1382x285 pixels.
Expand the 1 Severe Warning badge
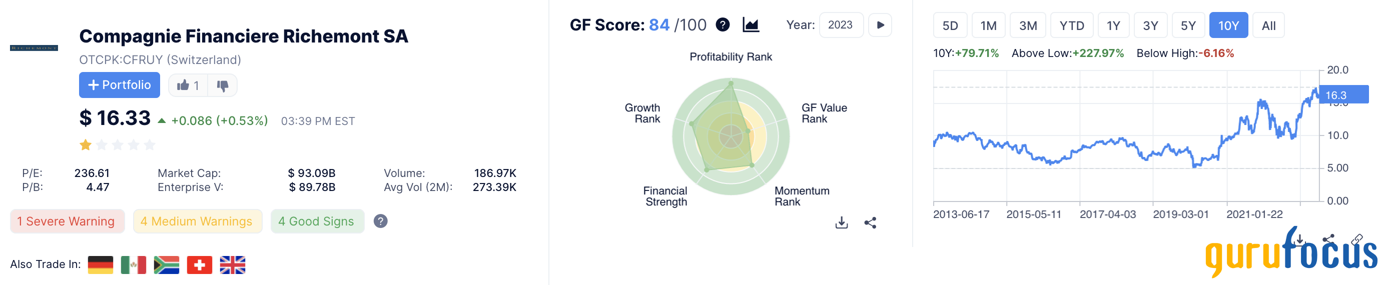click(67, 221)
